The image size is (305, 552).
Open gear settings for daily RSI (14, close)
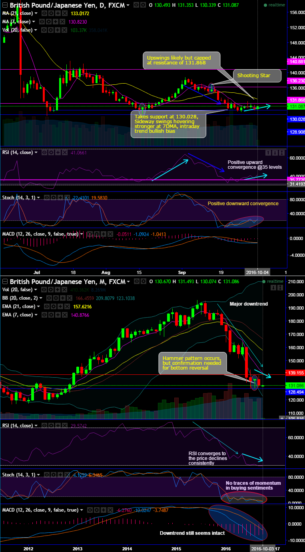(x=51, y=152)
